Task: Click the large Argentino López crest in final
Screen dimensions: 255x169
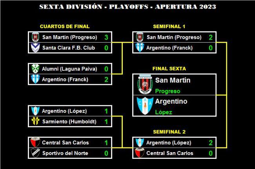Action: click(145, 106)
